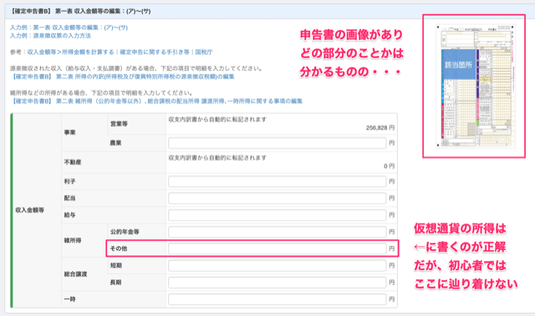Click the tax form thumbnail image
This screenshot has width=535, height=316.
pyautogui.click(x=476, y=86)
